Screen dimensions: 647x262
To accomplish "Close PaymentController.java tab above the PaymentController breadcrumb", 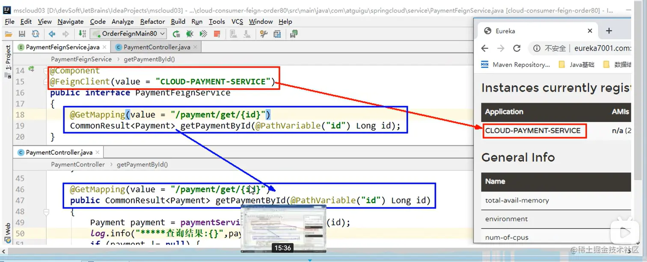I will (98, 152).
